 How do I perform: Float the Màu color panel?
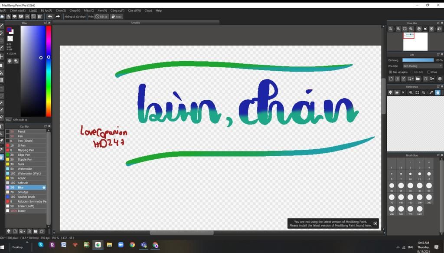(45, 23)
